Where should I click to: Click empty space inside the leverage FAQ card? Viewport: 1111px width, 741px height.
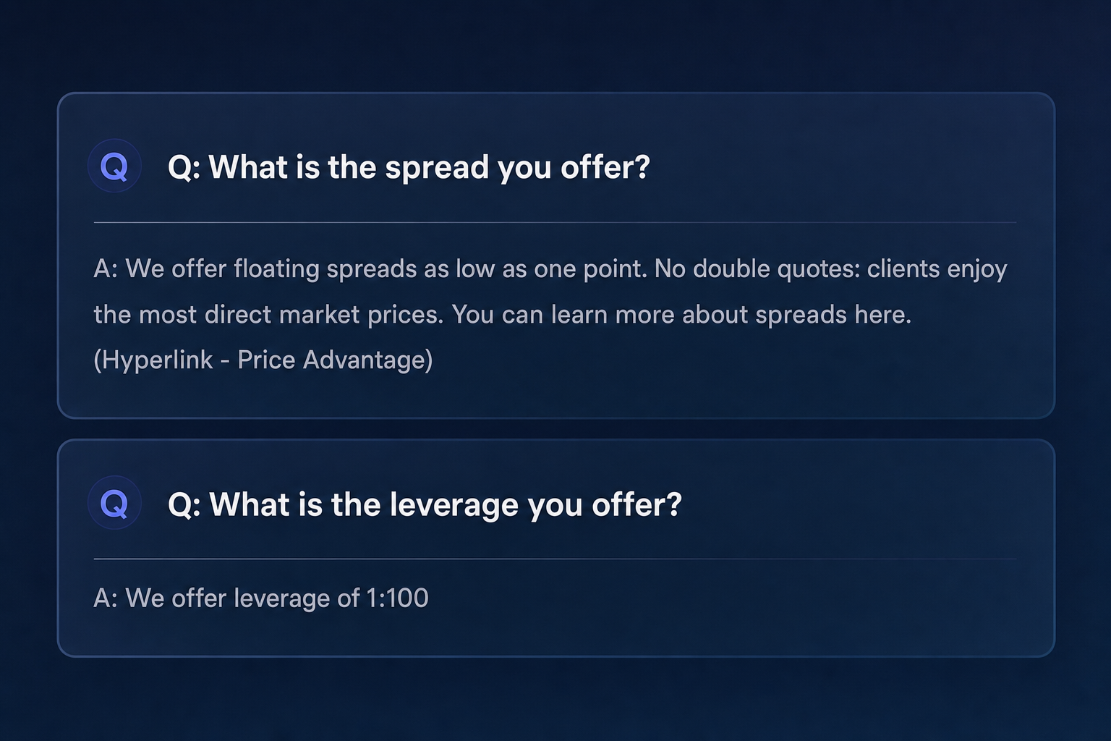tap(723, 608)
